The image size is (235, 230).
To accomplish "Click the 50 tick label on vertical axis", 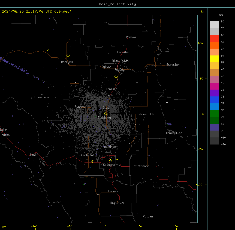I will [201, 78].
